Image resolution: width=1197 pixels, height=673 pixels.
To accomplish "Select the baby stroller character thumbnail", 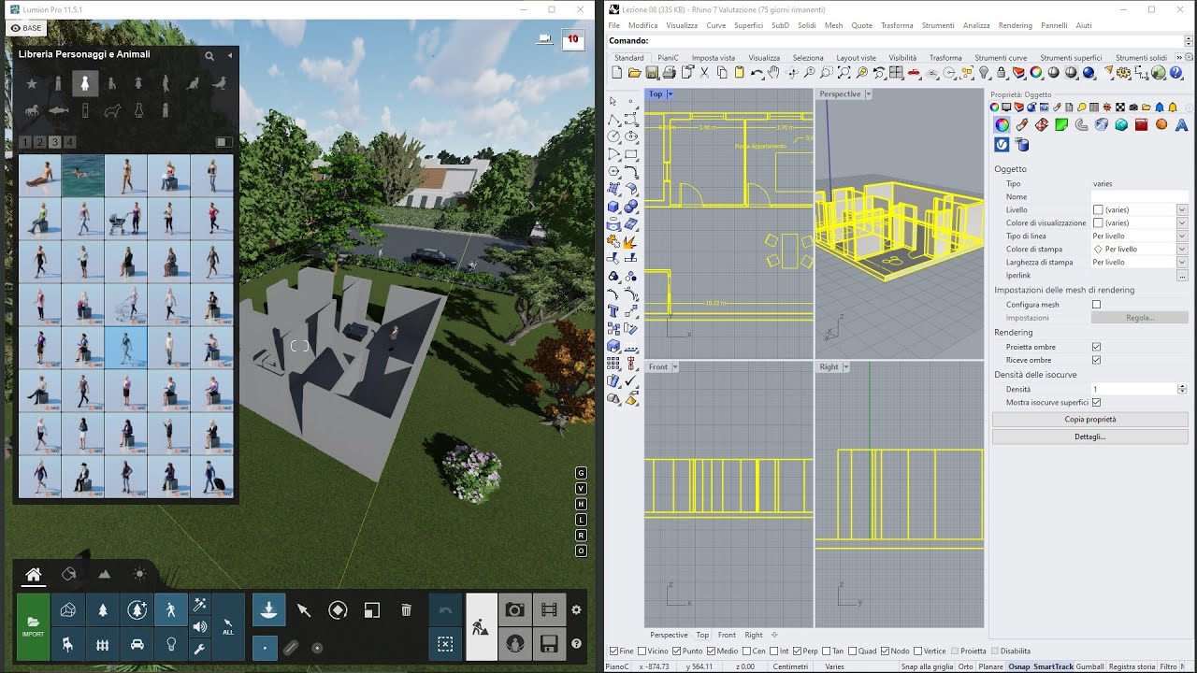I will pyautogui.click(x=125, y=221).
